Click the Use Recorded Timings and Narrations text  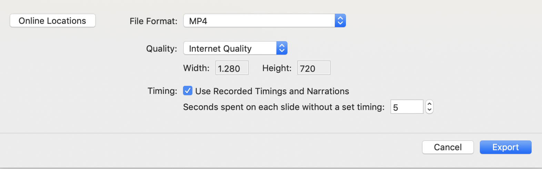(272, 91)
